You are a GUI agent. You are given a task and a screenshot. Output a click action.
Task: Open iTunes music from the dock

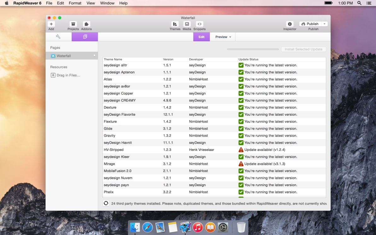[x=197, y=227]
